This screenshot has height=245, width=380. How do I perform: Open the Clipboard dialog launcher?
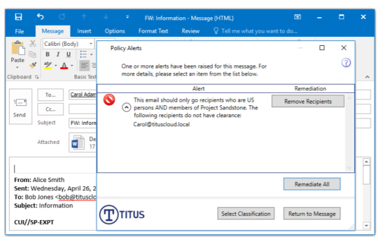point(36,77)
